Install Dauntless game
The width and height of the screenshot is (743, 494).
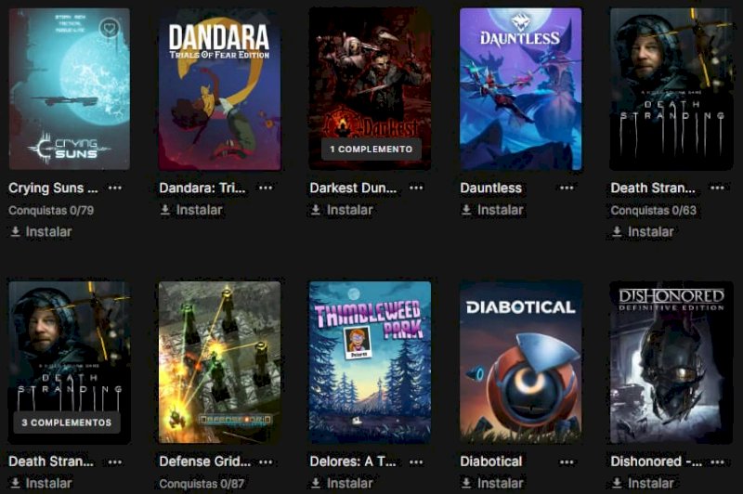[492, 210]
